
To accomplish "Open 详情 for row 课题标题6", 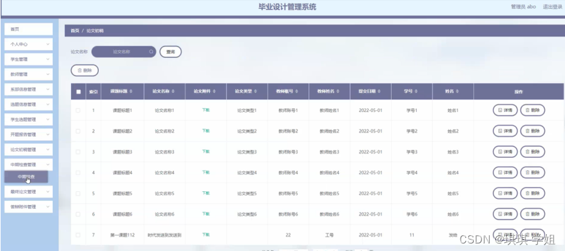I will pos(505,215).
